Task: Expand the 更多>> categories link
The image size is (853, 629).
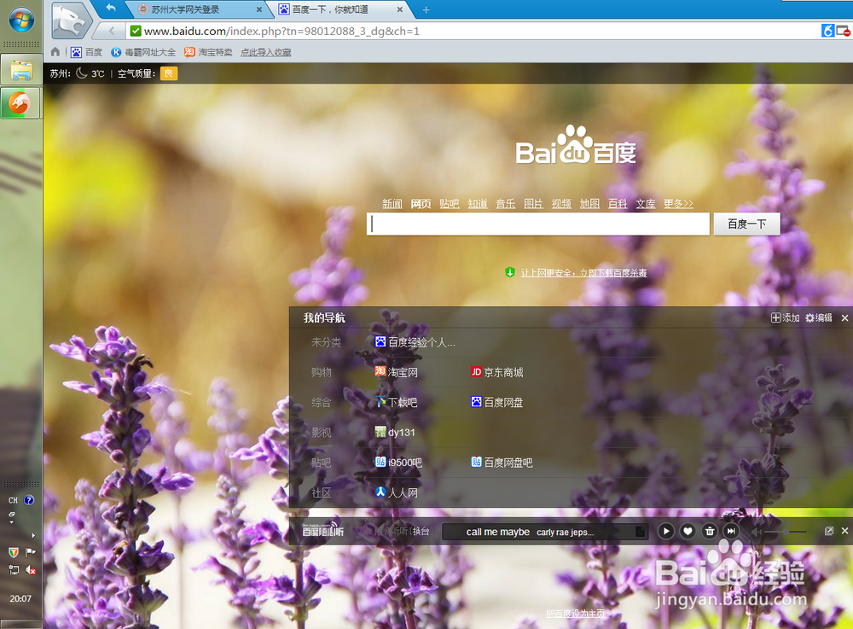Action: point(678,203)
